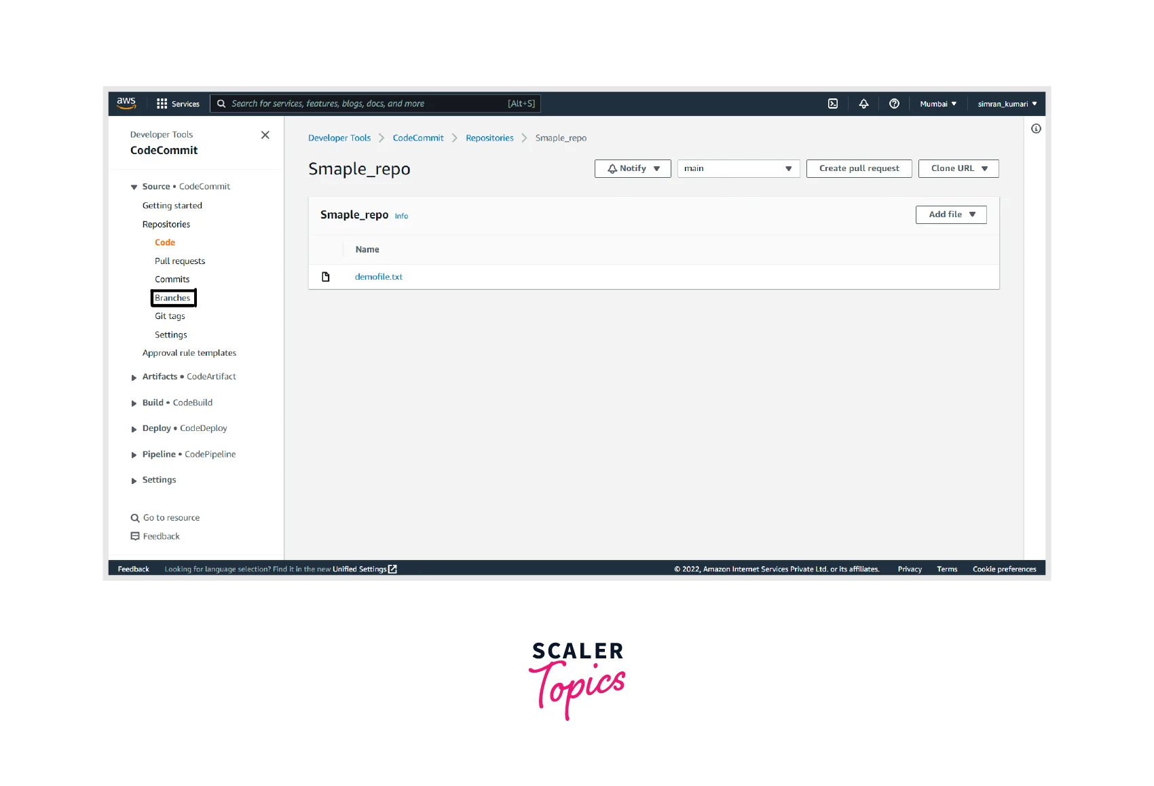Click the Create pull request button

(x=859, y=168)
